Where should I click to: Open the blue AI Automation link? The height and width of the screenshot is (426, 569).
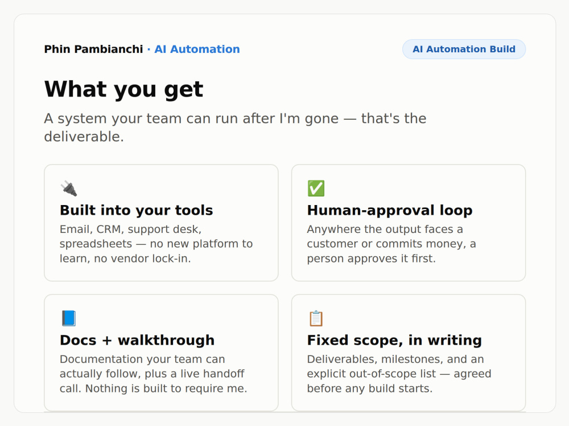click(x=197, y=49)
